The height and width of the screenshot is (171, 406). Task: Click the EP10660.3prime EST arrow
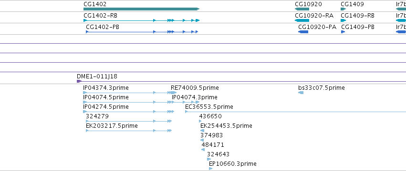(x=210, y=169)
